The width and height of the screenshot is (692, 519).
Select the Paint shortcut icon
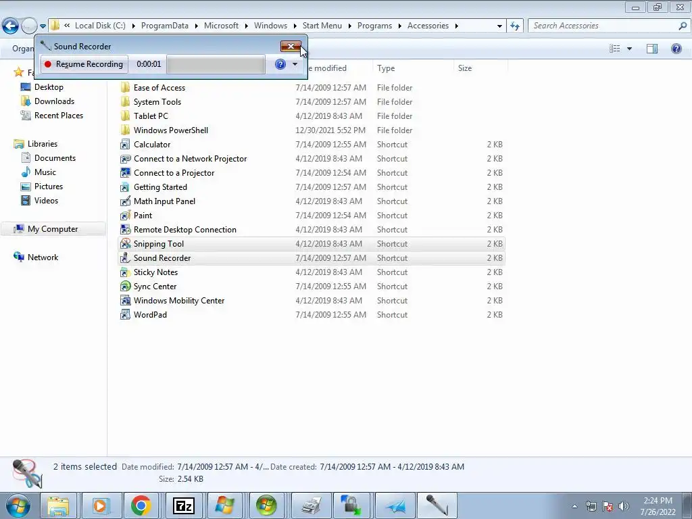point(125,215)
